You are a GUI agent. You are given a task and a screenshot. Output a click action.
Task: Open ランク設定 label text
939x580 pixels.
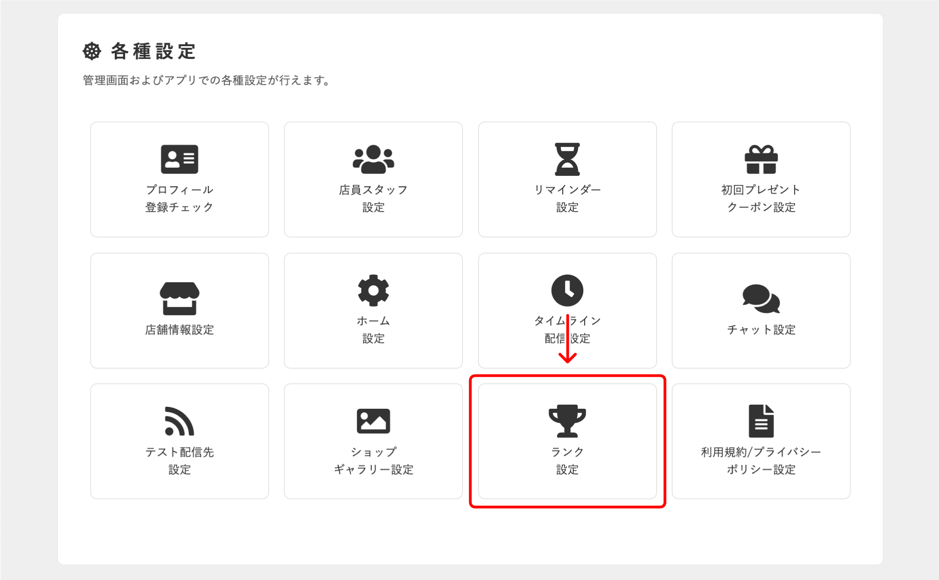coord(567,460)
